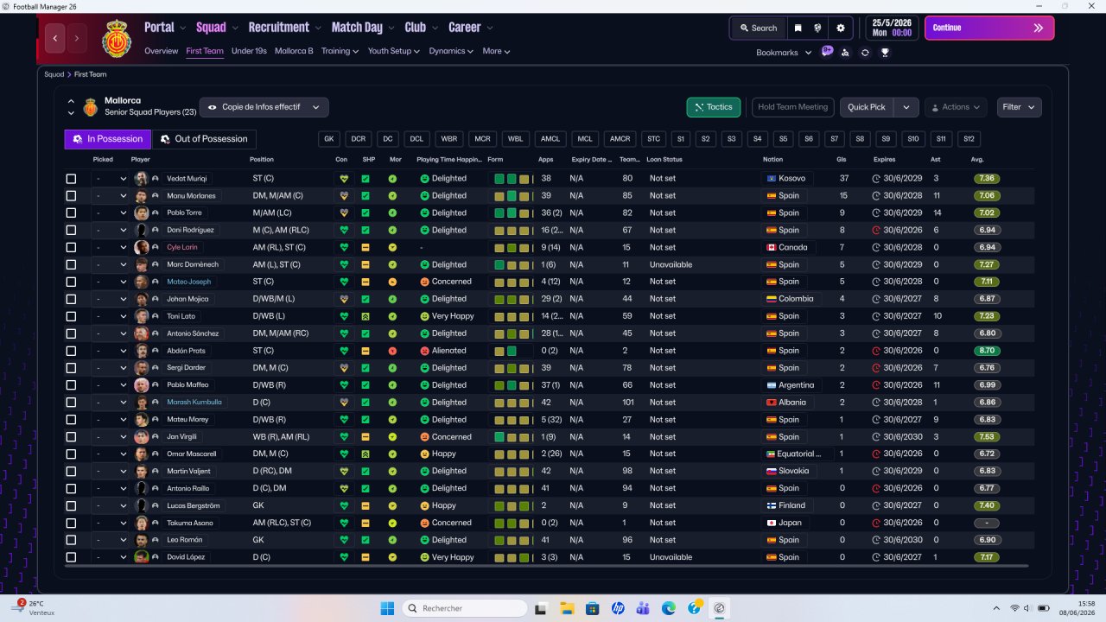Open the settings gear in the top bar
Screen dimensions: 1106x622
[840, 29]
